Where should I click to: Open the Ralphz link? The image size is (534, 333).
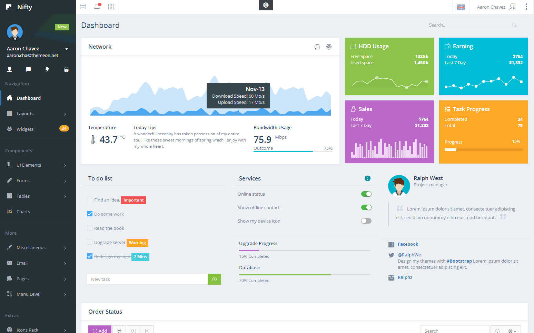(405, 277)
